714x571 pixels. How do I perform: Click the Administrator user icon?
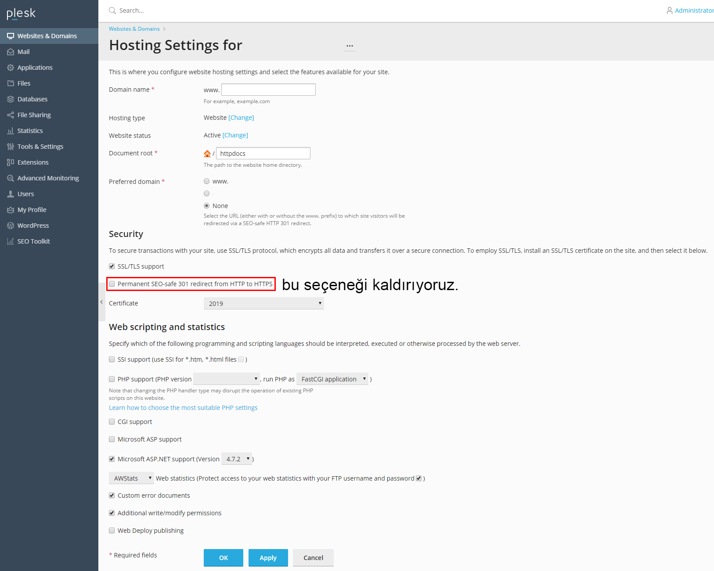coord(670,11)
